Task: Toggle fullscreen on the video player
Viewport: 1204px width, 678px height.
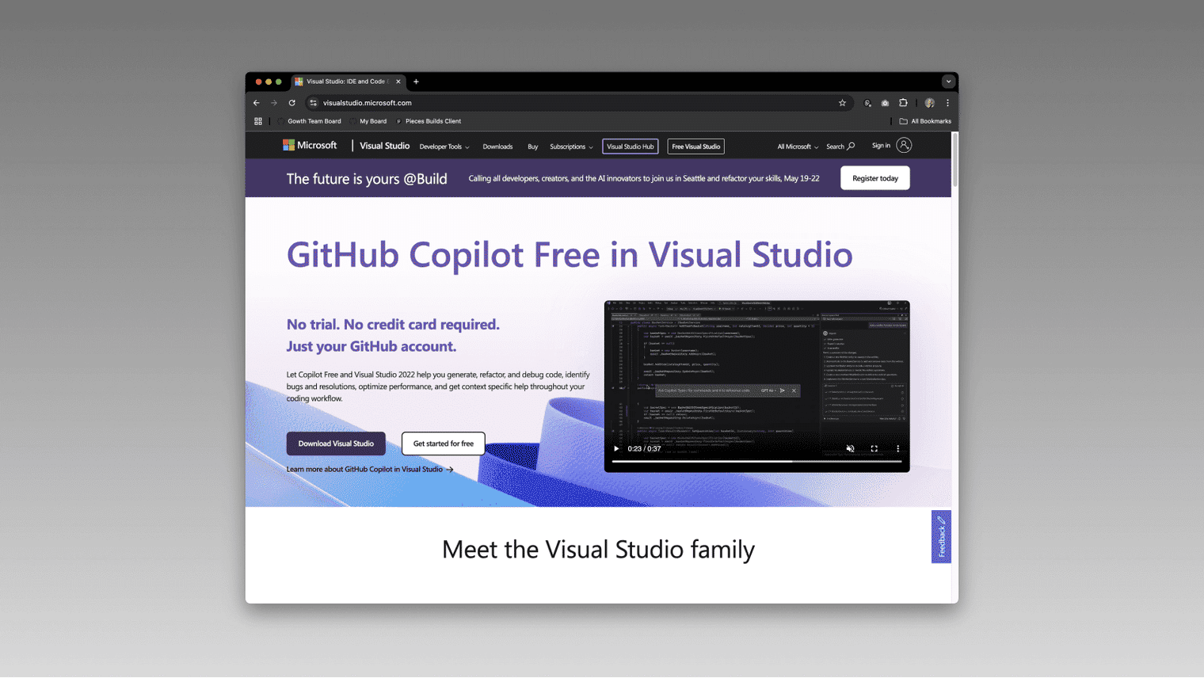Action: click(x=874, y=449)
